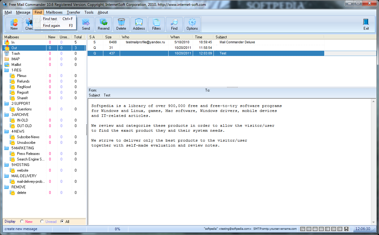Click the Out mailbox icon
This screenshot has height=235, width=379.
click(x=7, y=48)
